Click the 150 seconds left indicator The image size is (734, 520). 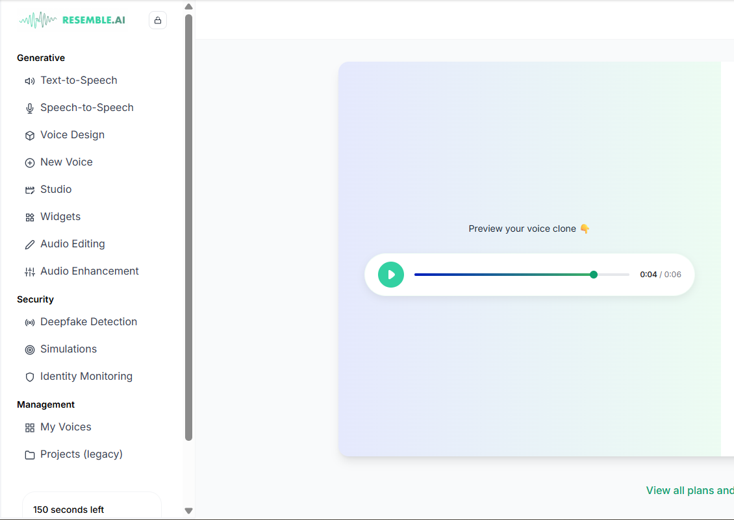(x=68, y=510)
